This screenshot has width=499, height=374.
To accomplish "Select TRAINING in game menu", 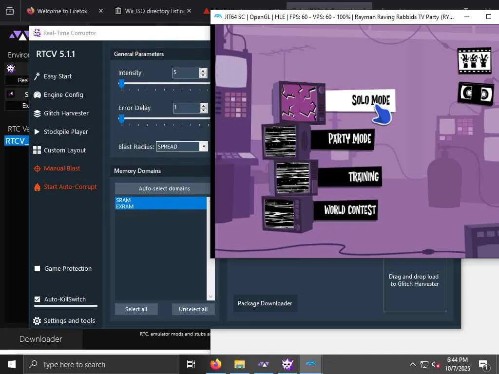I will tap(350, 176).
